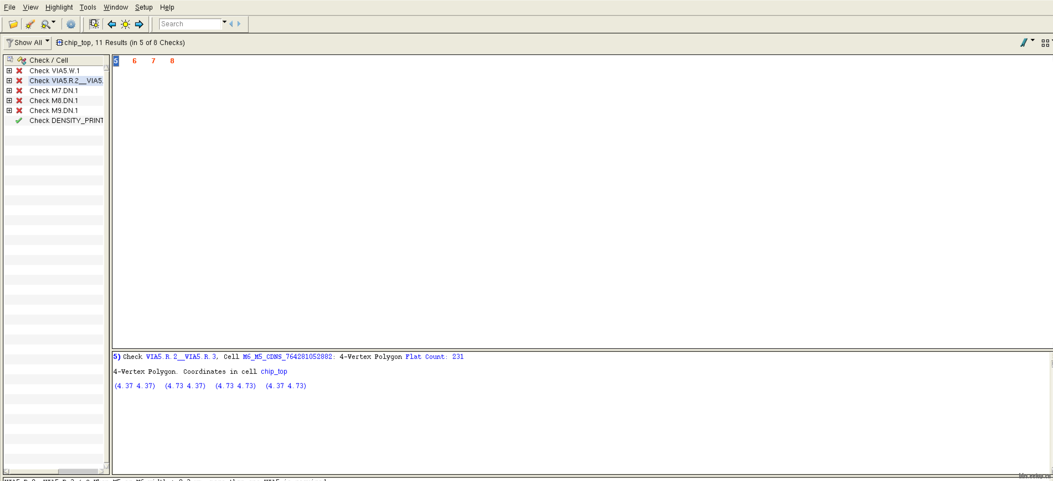Expand the Check M7.DN.1 tree node
Image resolution: width=1053 pixels, height=481 pixels.
[x=9, y=91]
